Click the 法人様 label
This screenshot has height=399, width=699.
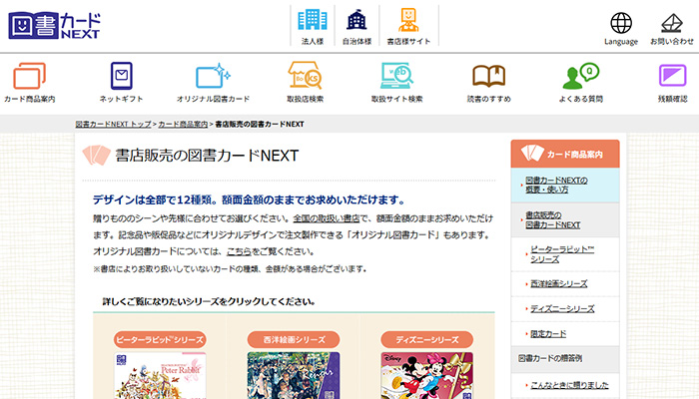(x=312, y=42)
